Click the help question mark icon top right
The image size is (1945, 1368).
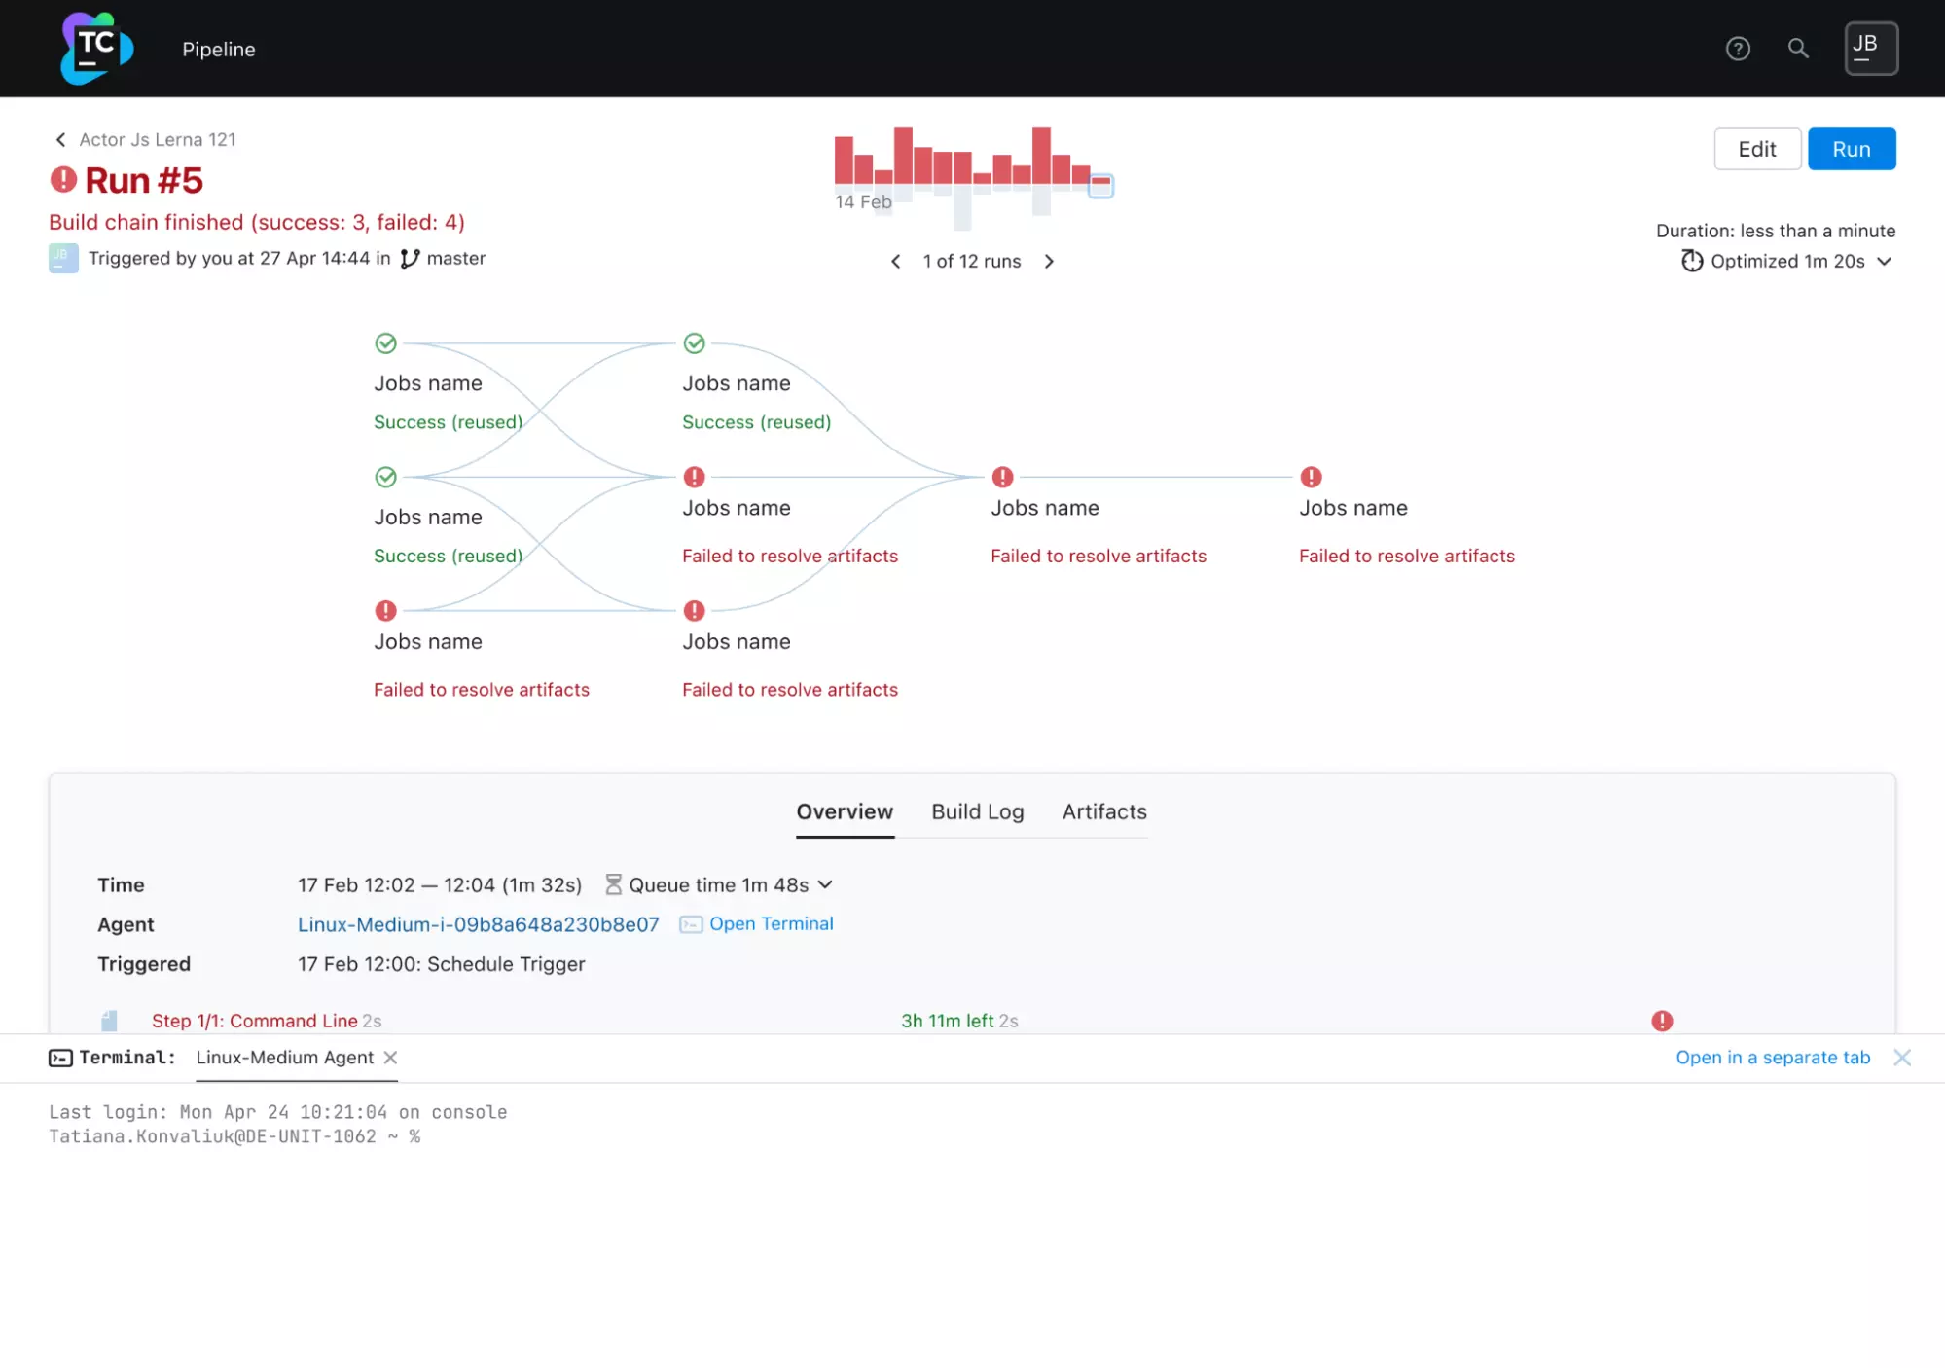(1740, 49)
